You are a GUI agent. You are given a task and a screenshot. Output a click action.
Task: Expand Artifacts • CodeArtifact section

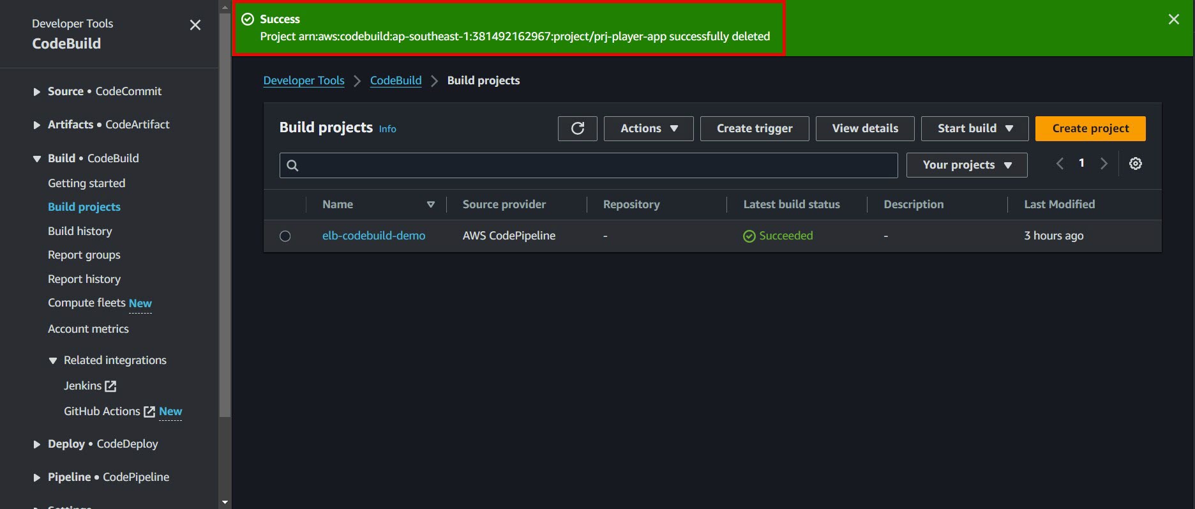click(37, 125)
